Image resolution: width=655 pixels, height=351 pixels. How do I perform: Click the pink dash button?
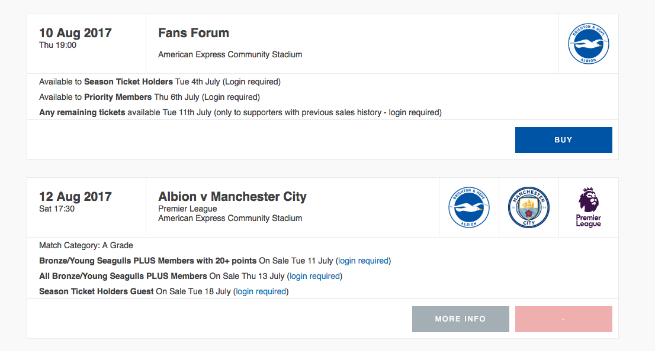point(564,319)
